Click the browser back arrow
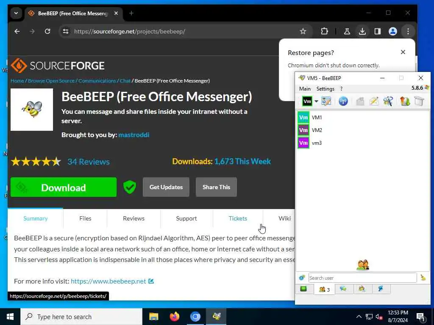This screenshot has width=434, height=325. [17, 31]
